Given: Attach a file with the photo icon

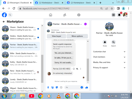Looking at the screenshot, I should (x=53, y=87).
